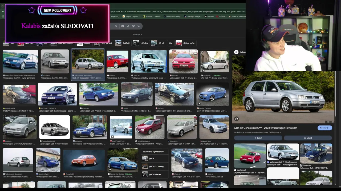
Task: Open related search golf 5
Action: [x=155, y=159]
